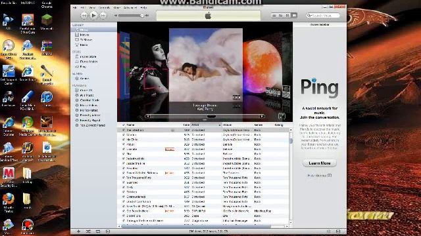Enter Cover Flow full screen mode
Image resolution: width=421 pixels, height=236 pixels.
pyautogui.click(x=282, y=116)
